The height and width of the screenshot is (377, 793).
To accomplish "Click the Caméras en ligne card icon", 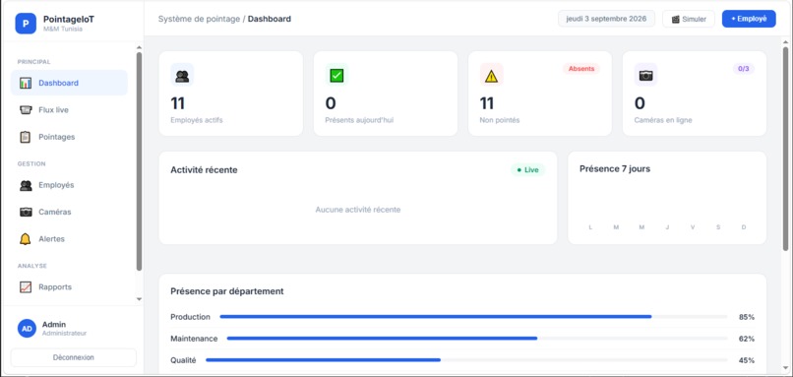I will [x=645, y=76].
